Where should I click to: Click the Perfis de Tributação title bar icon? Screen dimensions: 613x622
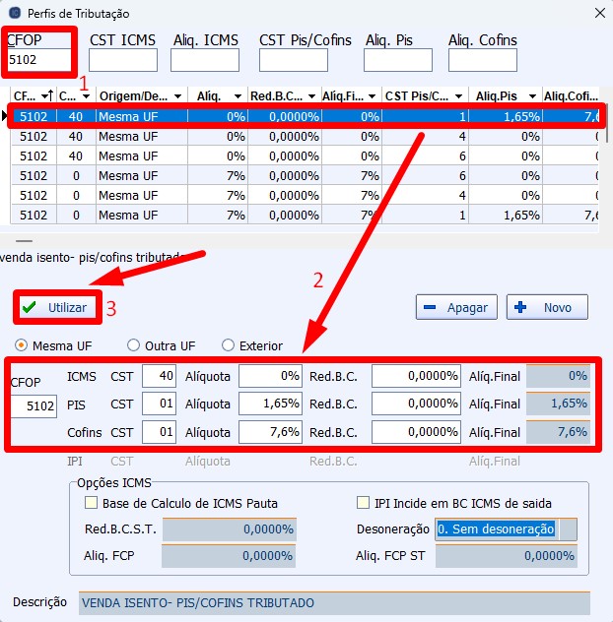click(14, 14)
